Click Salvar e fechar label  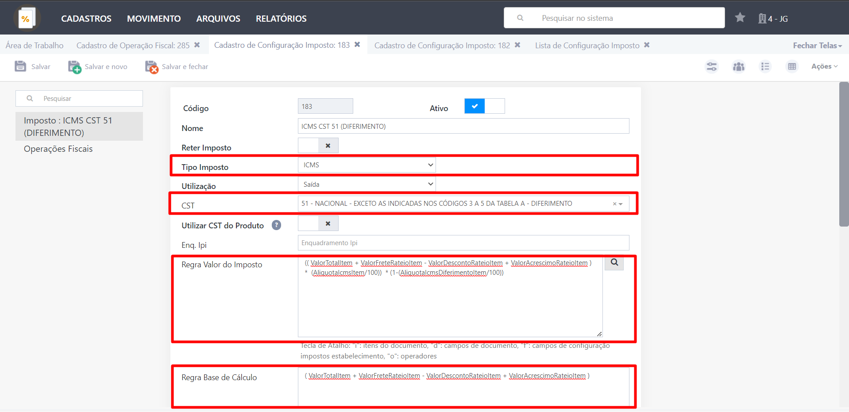(185, 67)
